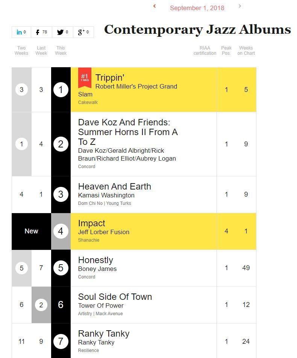Advance to next chart week arrow
The width and height of the screenshot is (297, 358).
[x=240, y=6]
